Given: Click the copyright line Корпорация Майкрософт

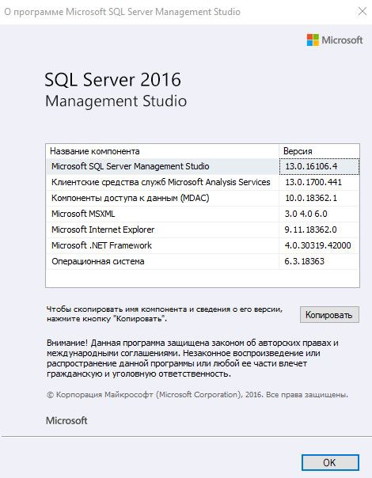Looking at the screenshot, I should (197, 395).
